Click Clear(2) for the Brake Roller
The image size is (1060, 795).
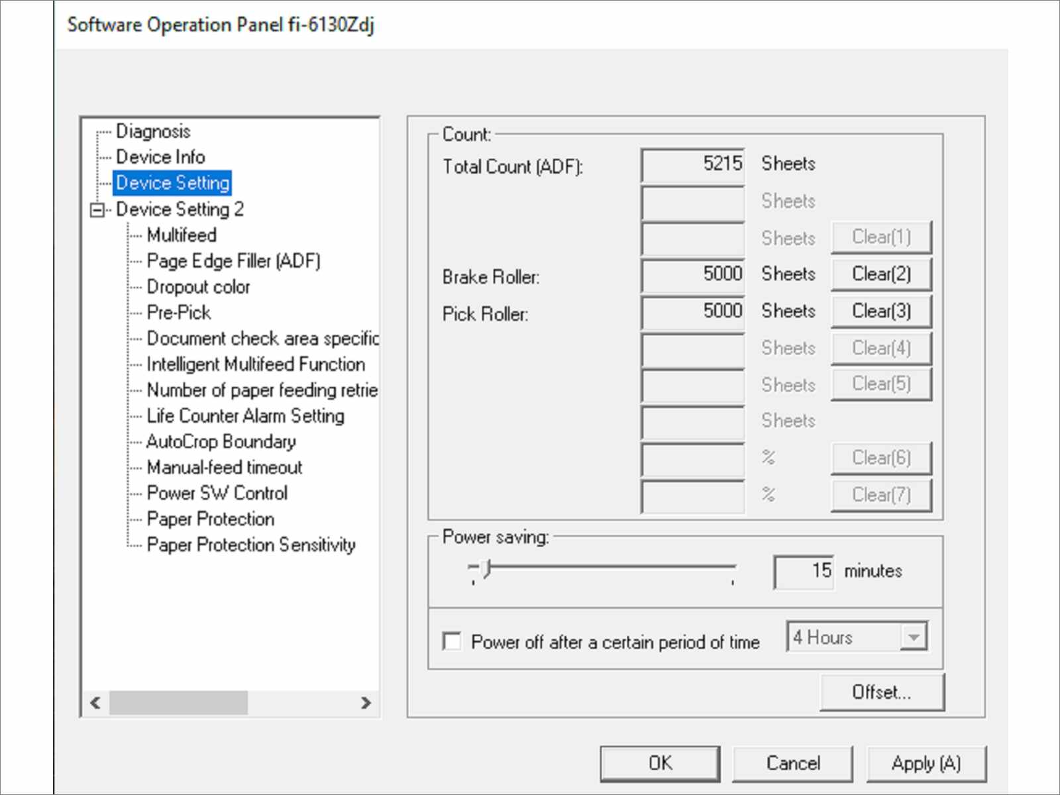[881, 274]
